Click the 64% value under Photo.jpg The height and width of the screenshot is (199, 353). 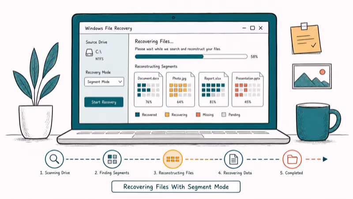(x=180, y=102)
